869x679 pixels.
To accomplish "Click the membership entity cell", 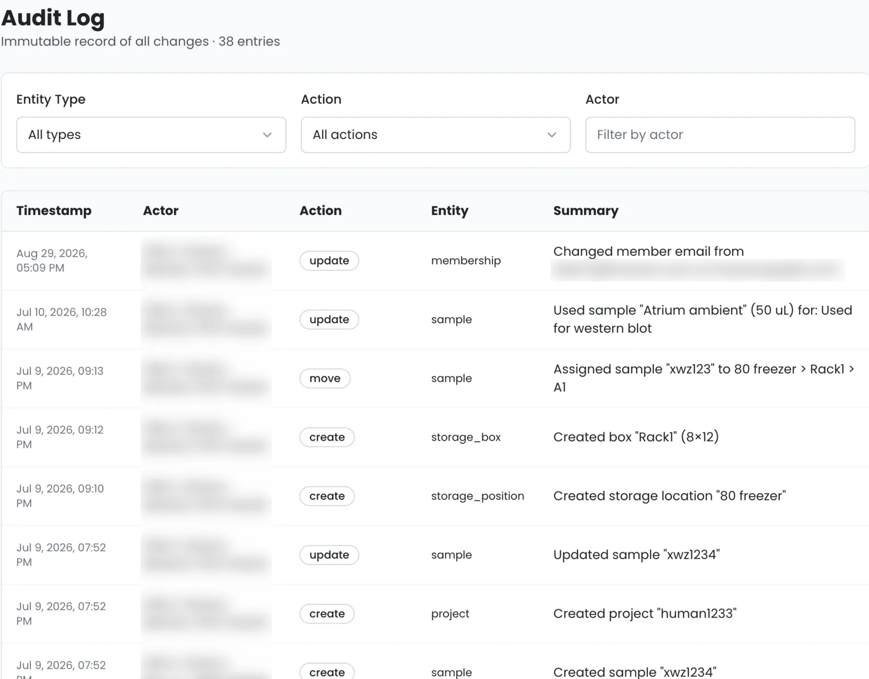I will (466, 261).
